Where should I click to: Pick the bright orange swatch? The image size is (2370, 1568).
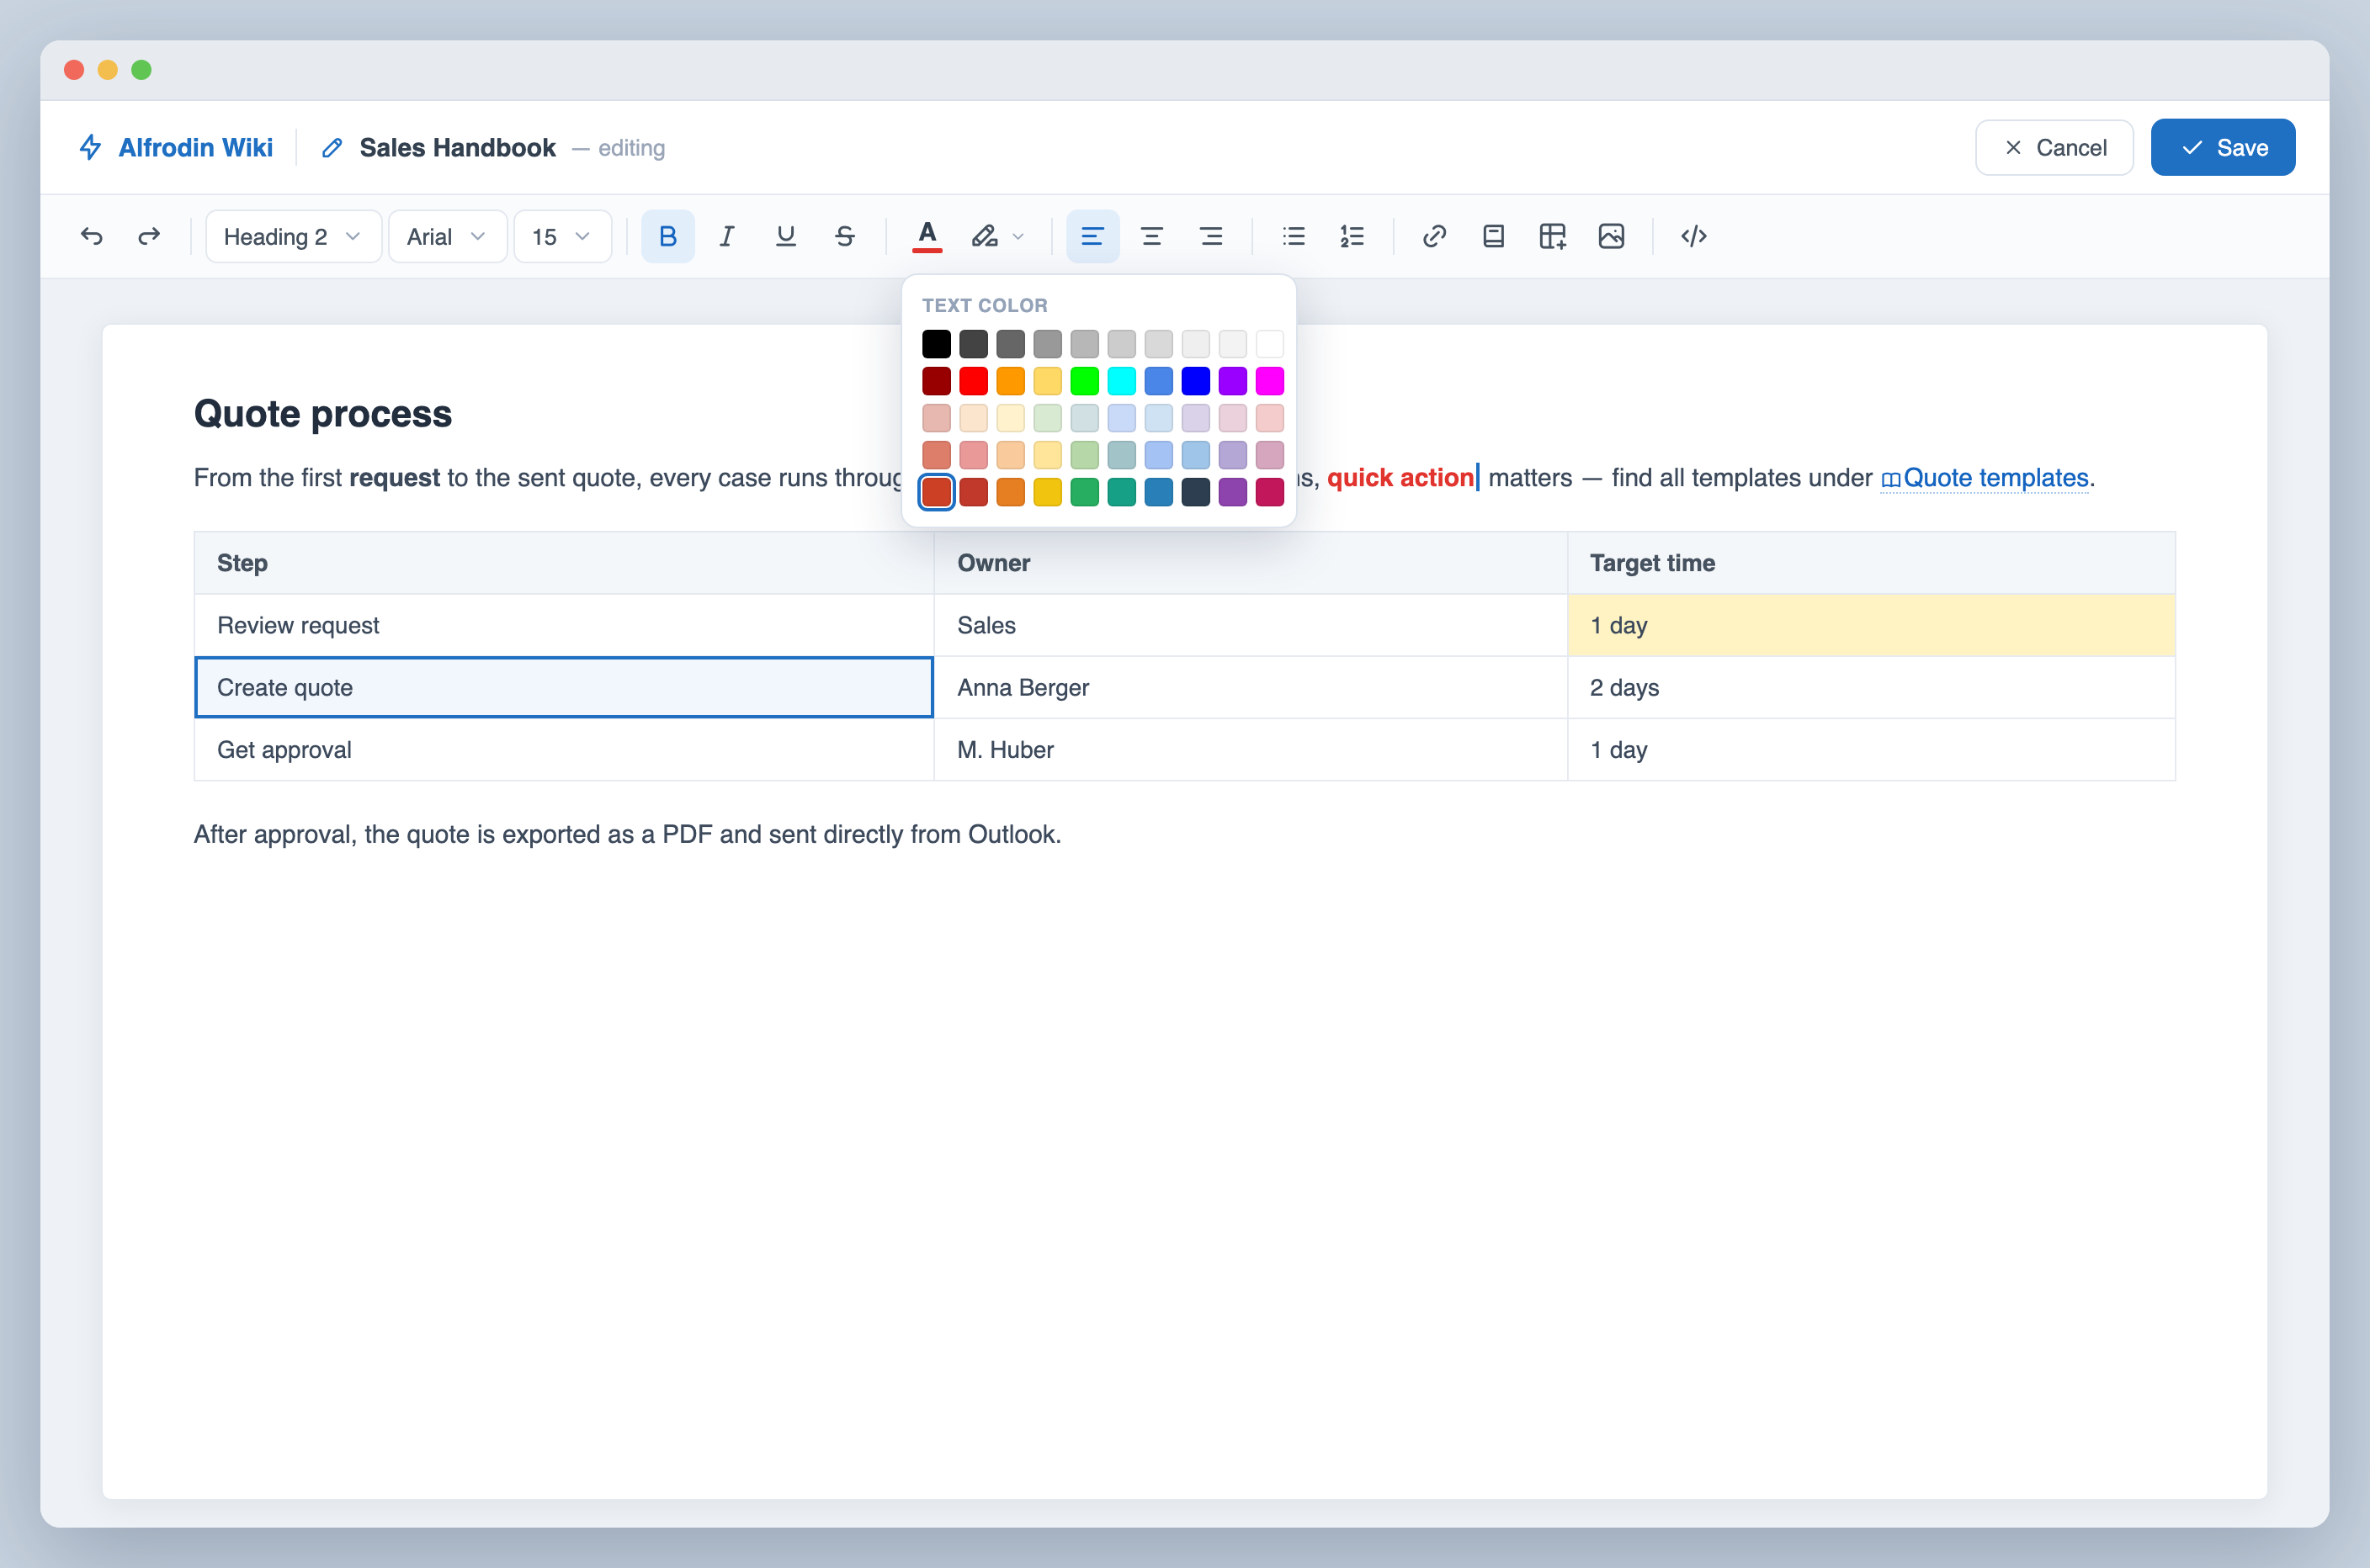click(x=1011, y=381)
